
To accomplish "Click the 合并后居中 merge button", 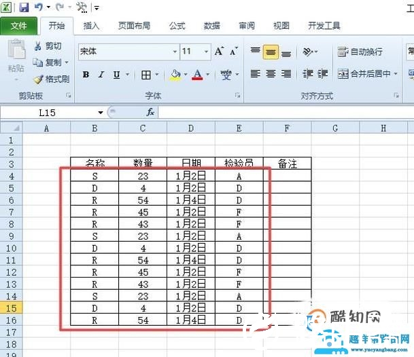I will (364, 74).
